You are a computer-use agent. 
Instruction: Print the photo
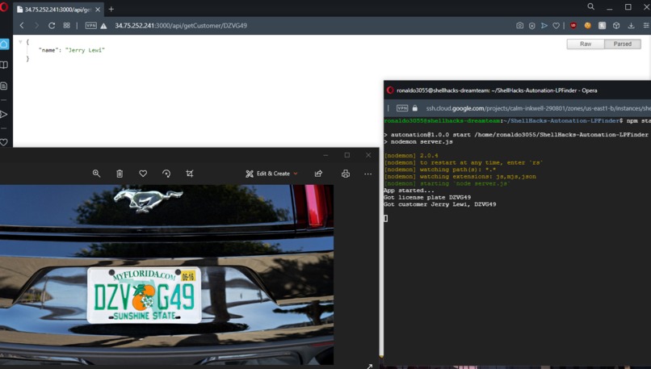point(346,174)
